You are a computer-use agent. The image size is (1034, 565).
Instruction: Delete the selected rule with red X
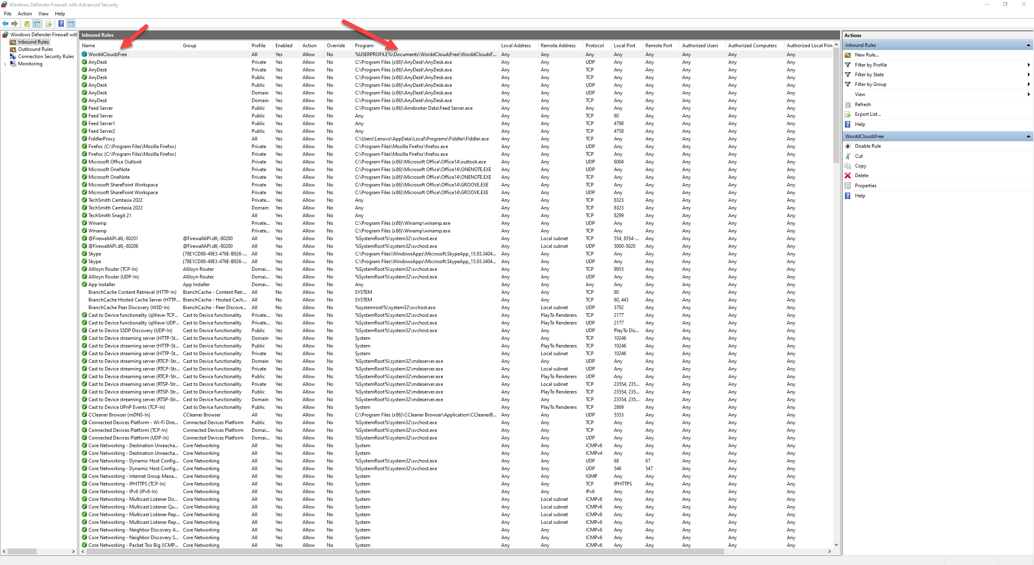click(861, 176)
